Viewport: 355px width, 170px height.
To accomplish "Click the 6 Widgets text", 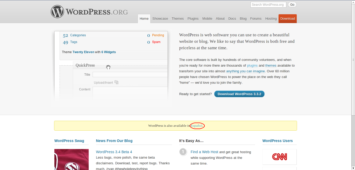I will pyautogui.click(x=109, y=52).
